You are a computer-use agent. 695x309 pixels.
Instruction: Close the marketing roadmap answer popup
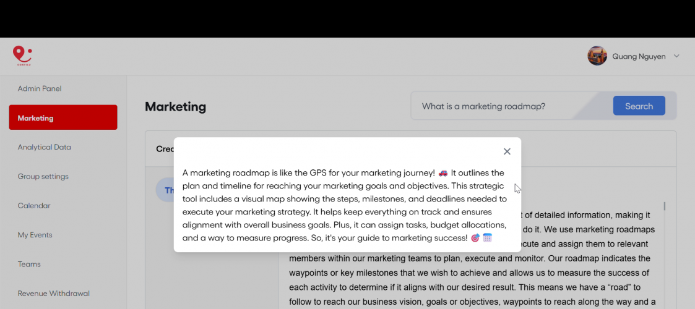[507, 151]
